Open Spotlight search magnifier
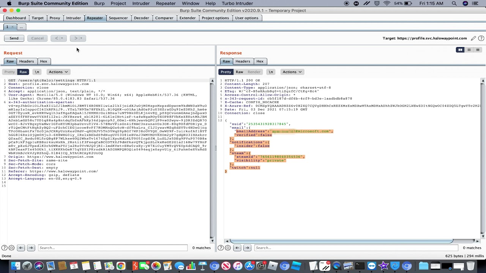This screenshot has width=486, height=273. tap(454, 3)
